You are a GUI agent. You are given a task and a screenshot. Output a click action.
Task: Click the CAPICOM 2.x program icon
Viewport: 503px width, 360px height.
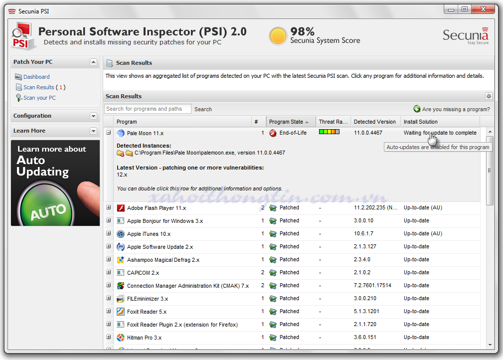(x=121, y=273)
